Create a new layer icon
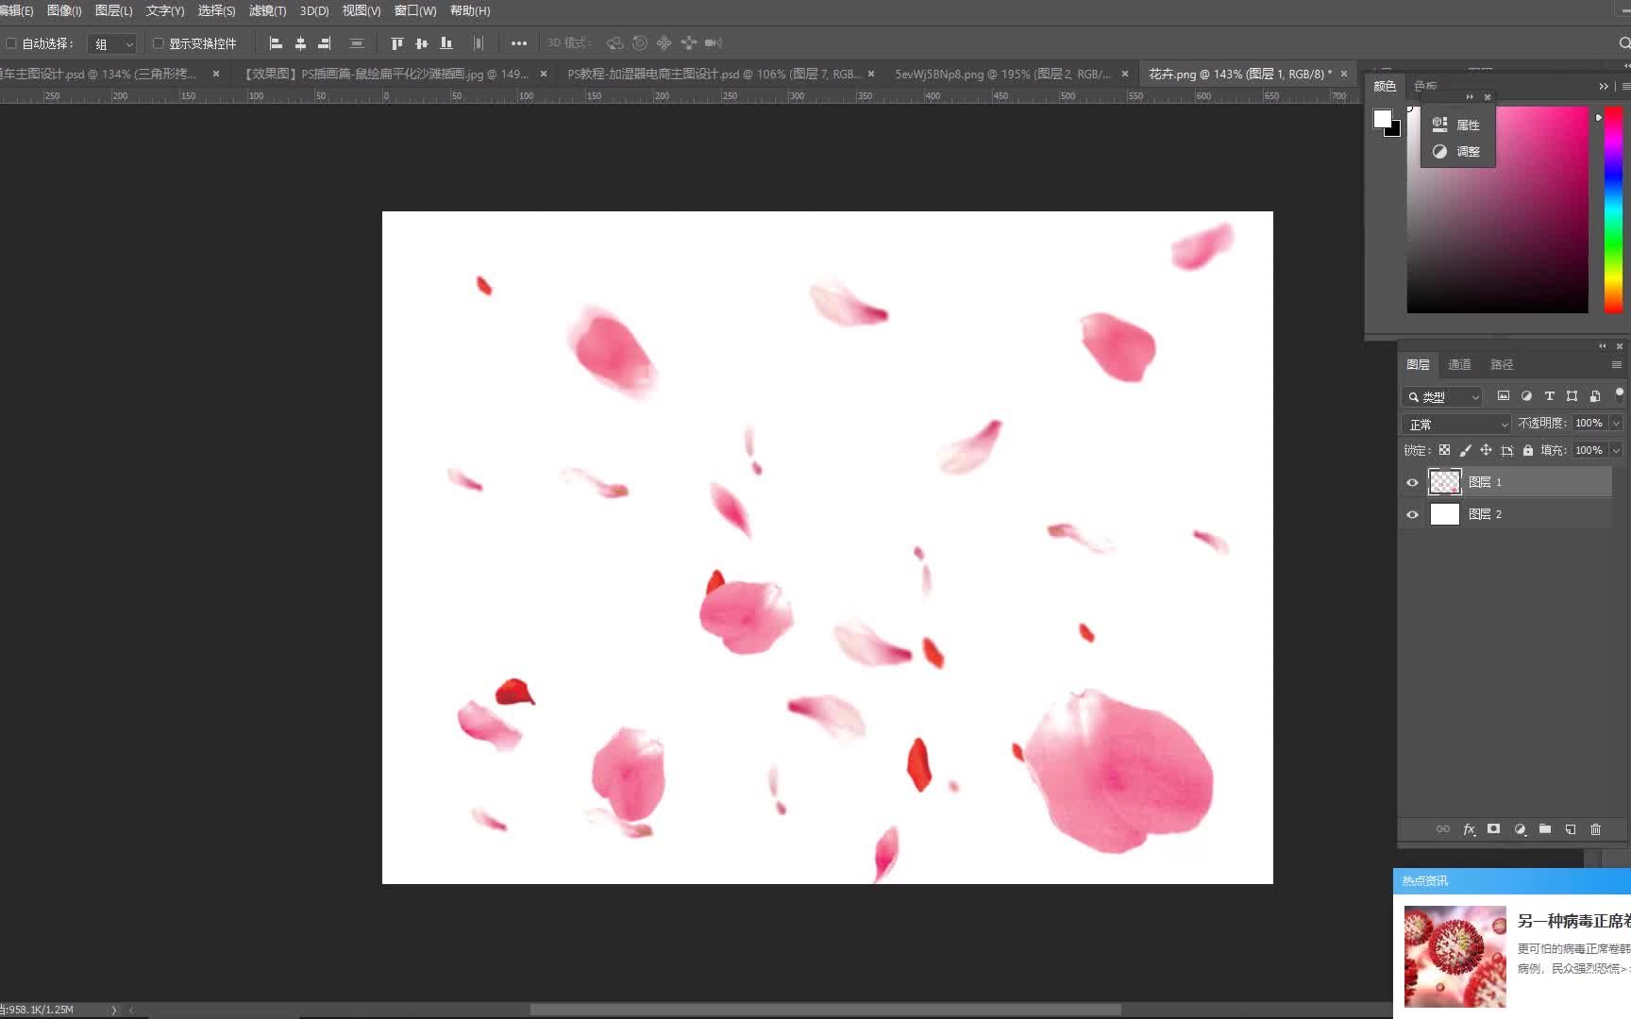 1571,829
